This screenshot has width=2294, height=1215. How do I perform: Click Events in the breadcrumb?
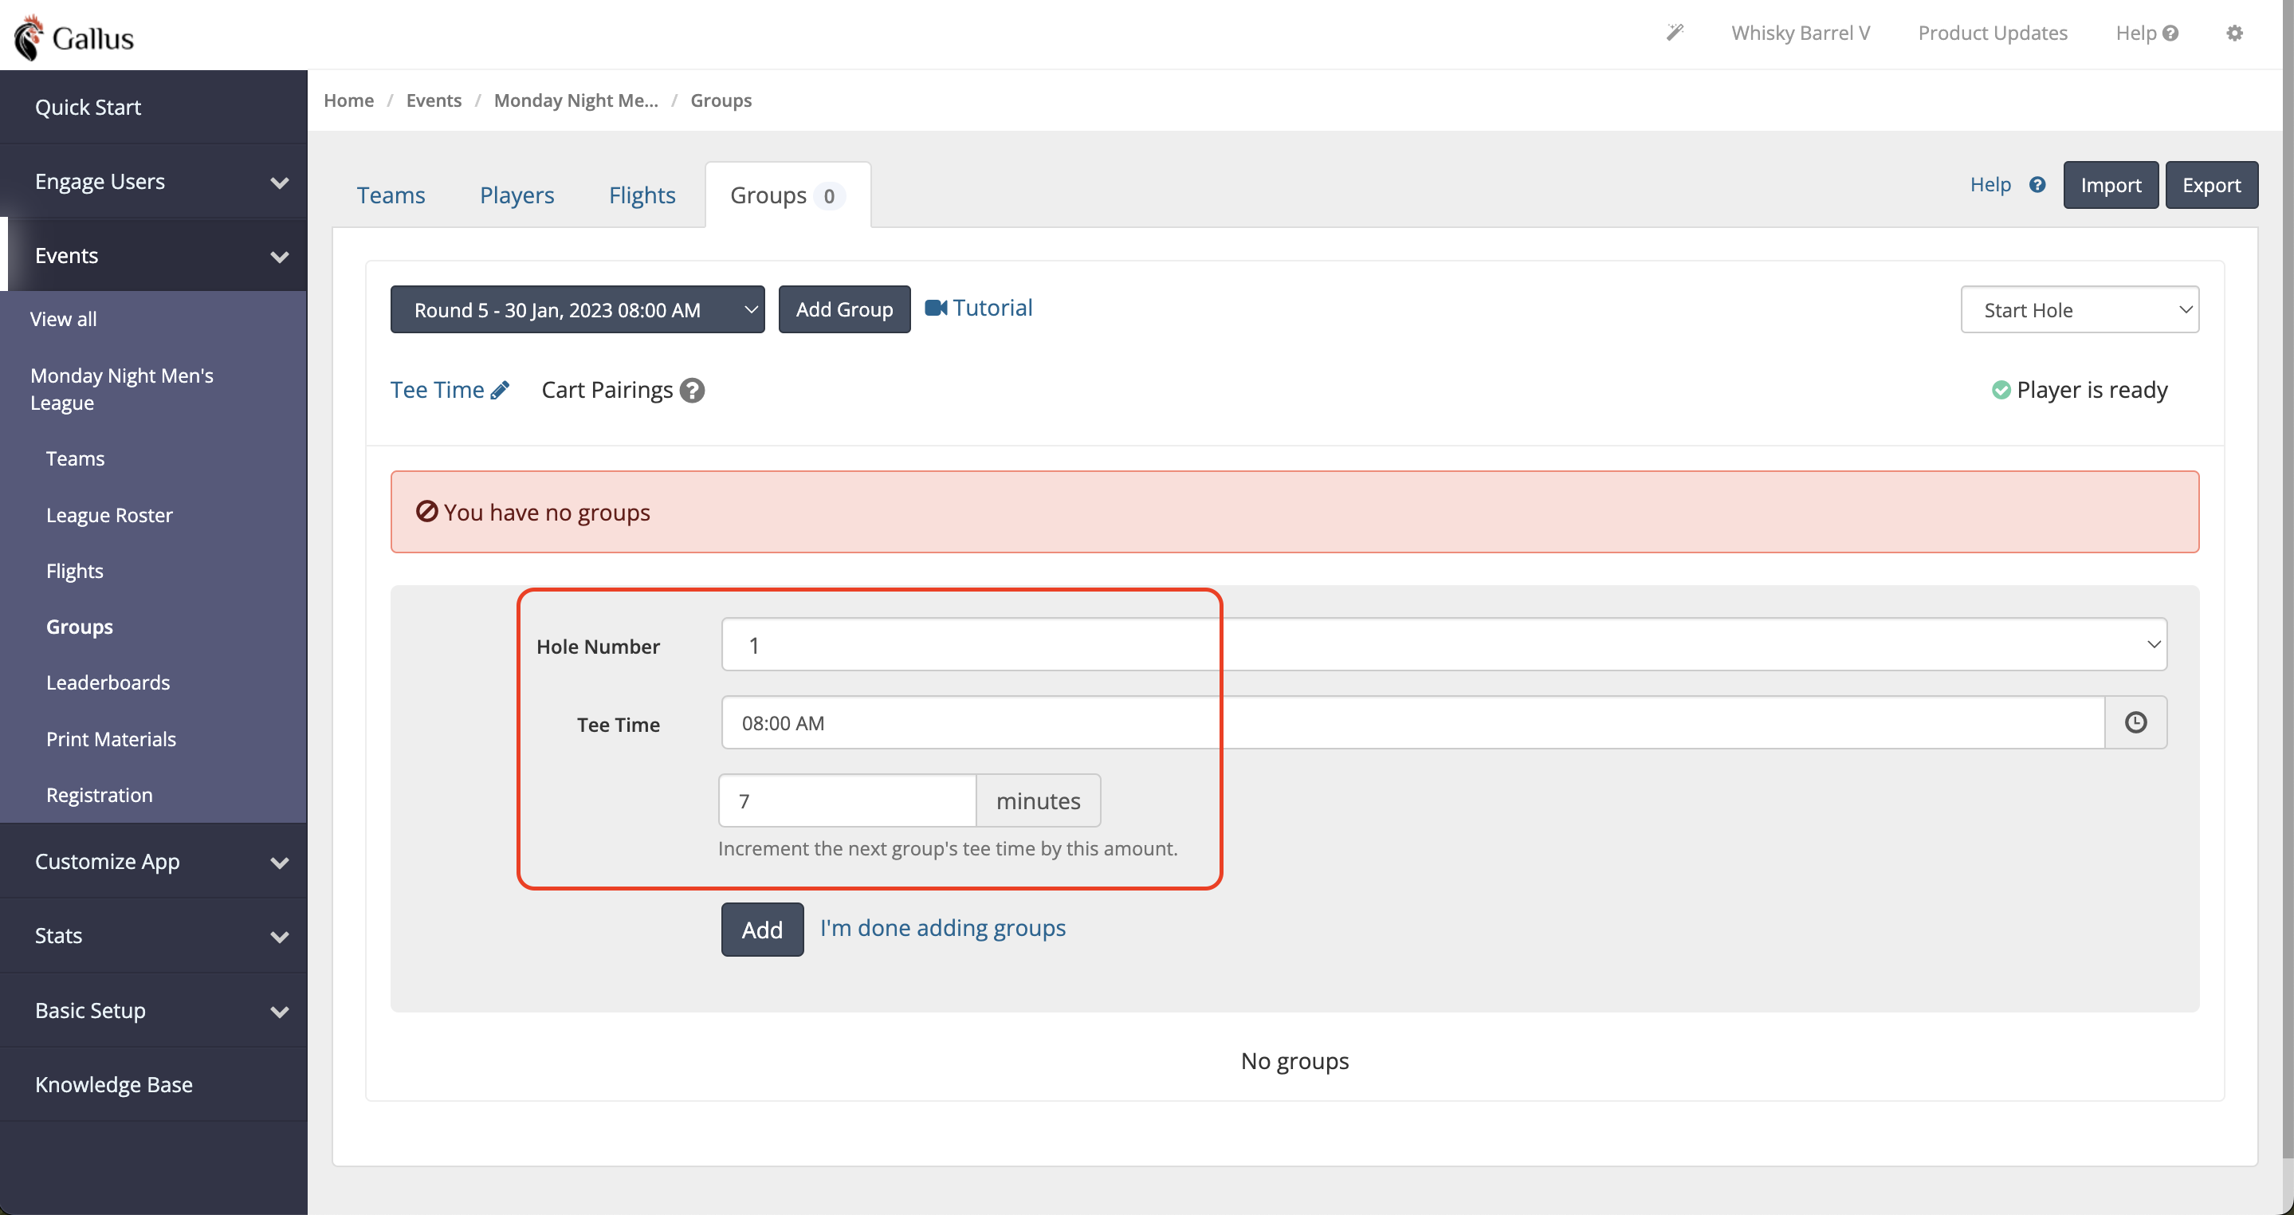[434, 100]
